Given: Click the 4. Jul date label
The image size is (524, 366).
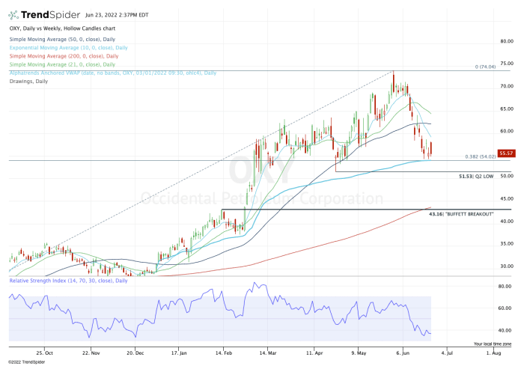Looking at the screenshot, I should pos(447,353).
